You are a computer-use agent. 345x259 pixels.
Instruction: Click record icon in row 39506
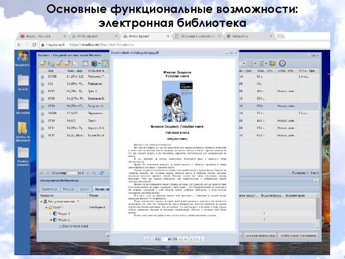pos(42,114)
